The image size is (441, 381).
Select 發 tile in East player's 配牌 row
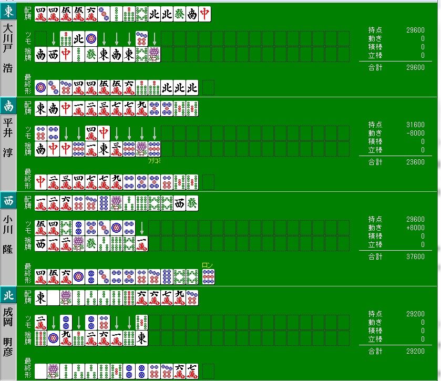[179, 14]
